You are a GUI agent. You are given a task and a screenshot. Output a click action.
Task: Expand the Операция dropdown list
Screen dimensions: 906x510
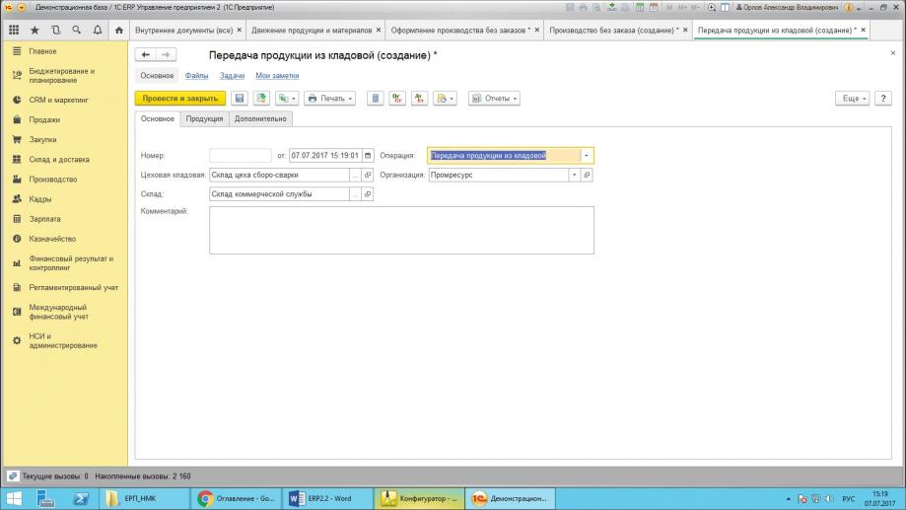(x=587, y=155)
